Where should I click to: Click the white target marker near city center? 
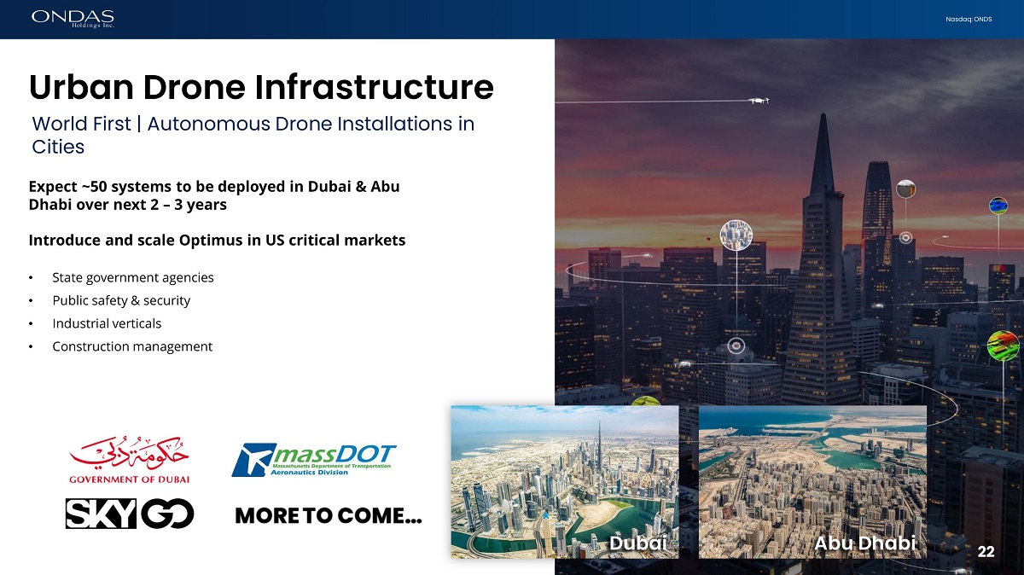736,346
